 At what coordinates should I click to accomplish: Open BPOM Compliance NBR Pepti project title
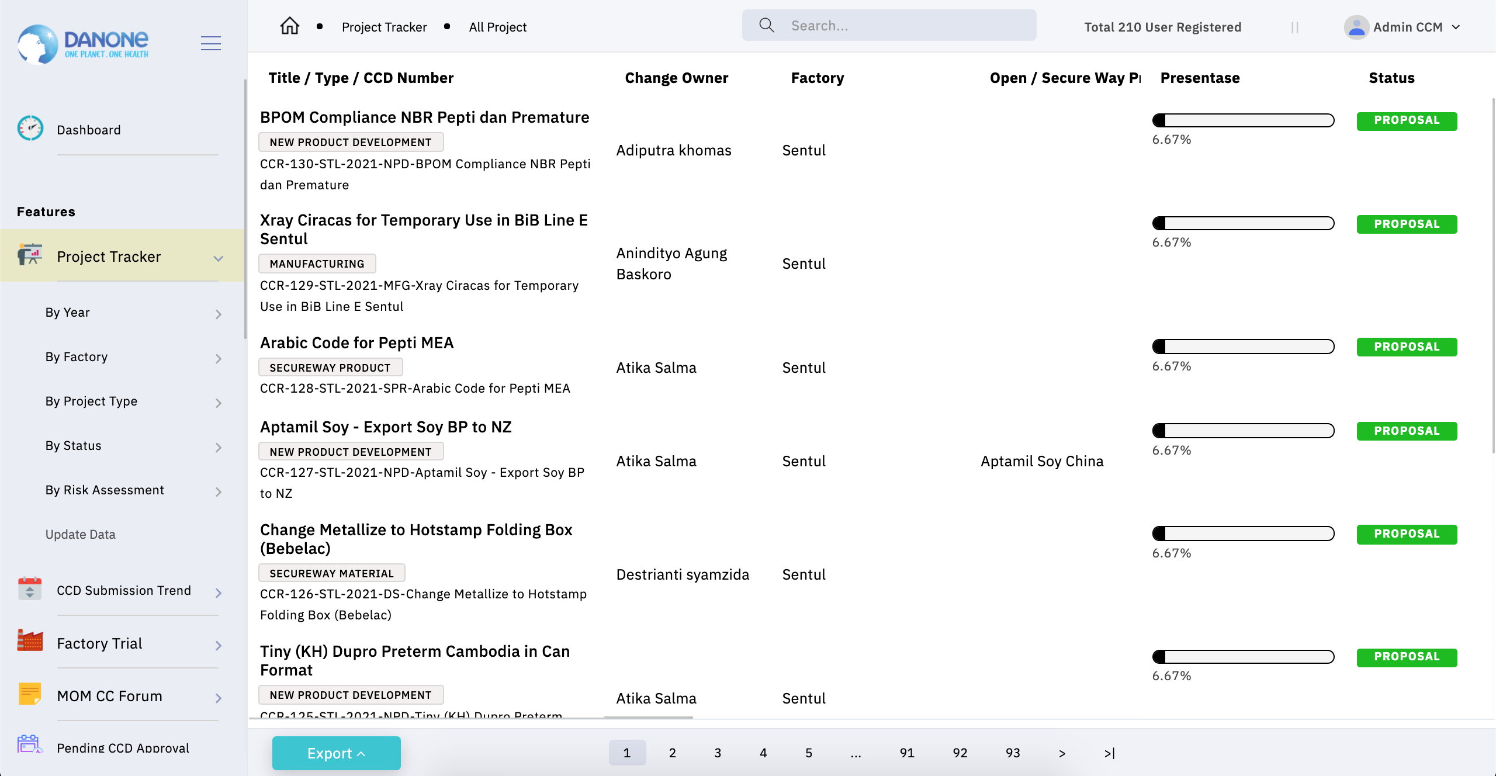425,117
